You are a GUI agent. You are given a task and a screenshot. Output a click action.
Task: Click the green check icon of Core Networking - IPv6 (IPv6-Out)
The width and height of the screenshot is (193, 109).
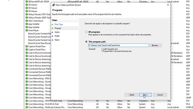pyautogui.click(x=27, y=104)
